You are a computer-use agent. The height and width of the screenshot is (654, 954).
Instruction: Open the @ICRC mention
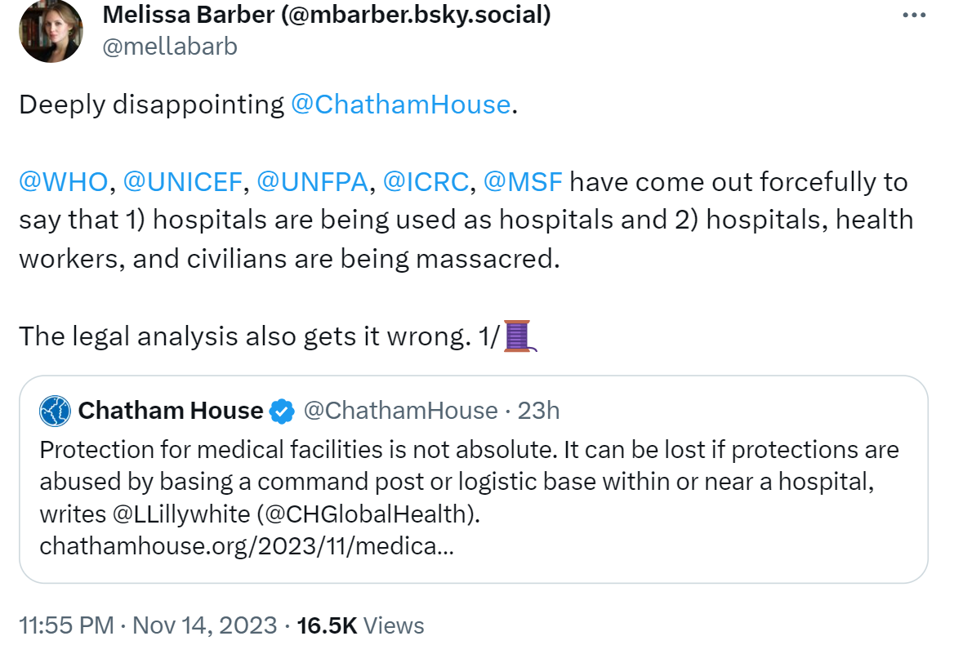426,182
